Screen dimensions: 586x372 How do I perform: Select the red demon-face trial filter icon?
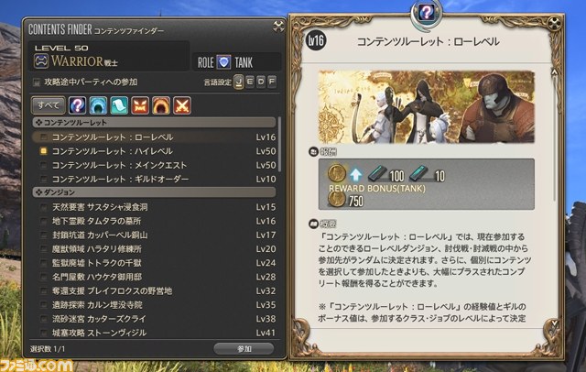click(x=140, y=105)
